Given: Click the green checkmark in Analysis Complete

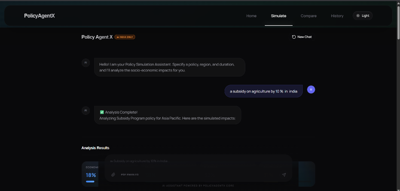Looking at the screenshot, I should 102,112.
